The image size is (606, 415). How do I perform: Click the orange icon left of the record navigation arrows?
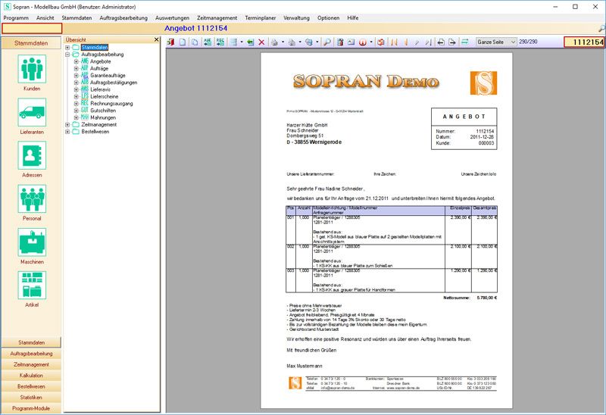click(x=381, y=42)
